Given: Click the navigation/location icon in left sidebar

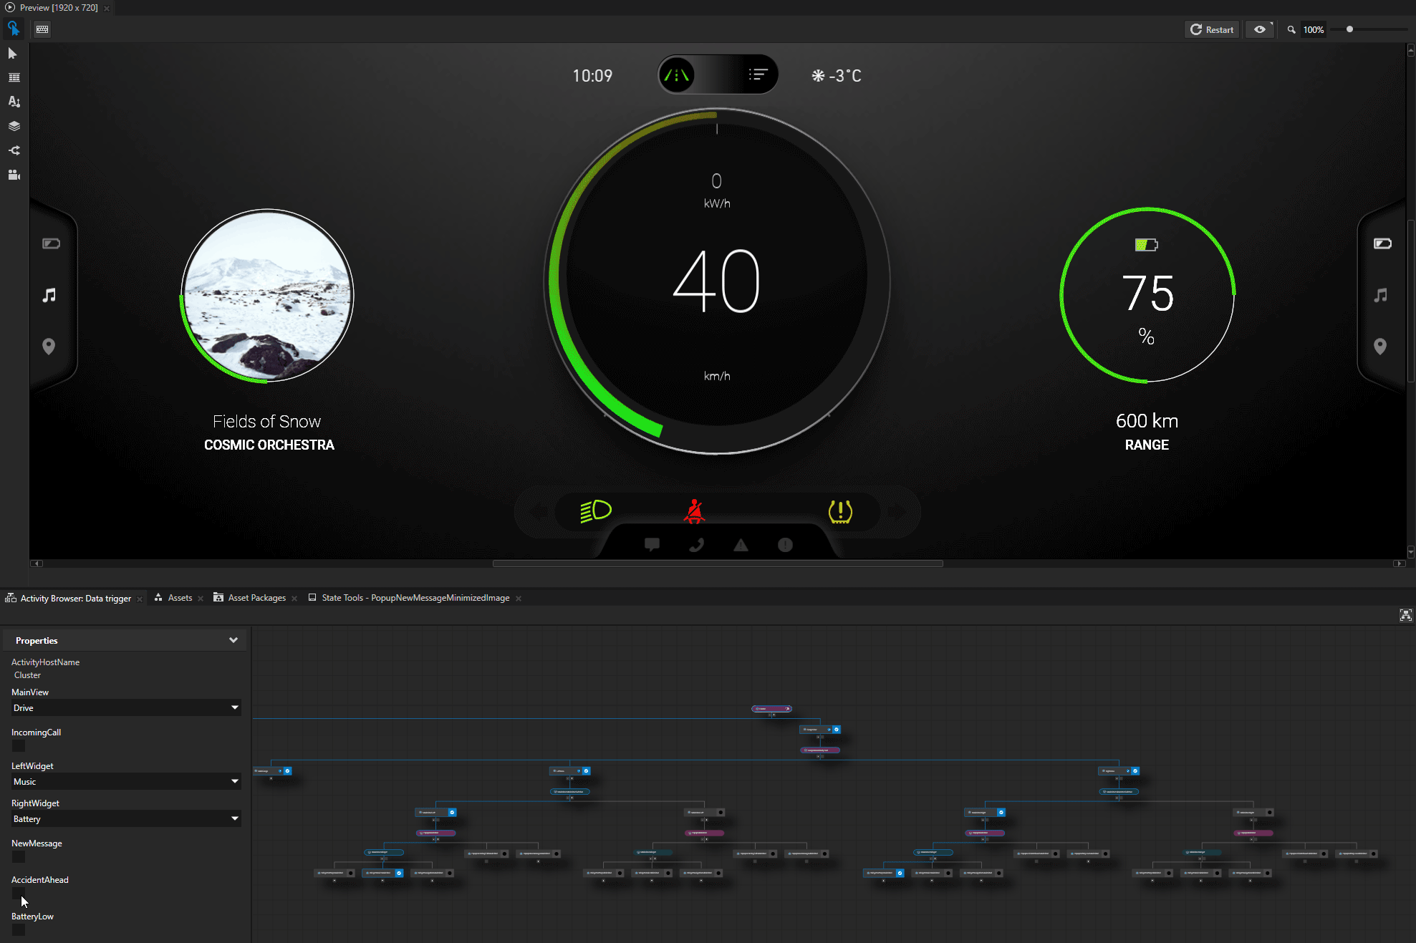Looking at the screenshot, I should click(x=49, y=347).
